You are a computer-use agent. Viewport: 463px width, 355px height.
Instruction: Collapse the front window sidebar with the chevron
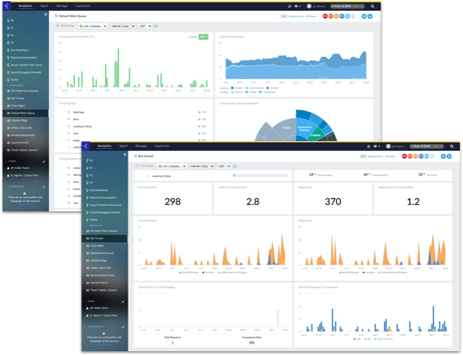(x=125, y=154)
